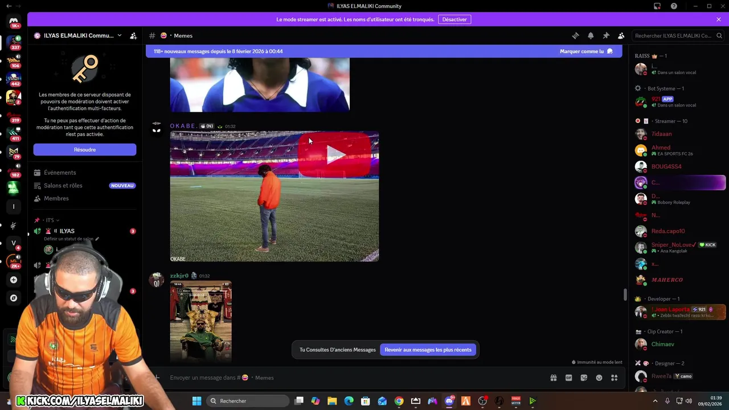Viewport: 729px width, 410px height.
Task: Select server with 337 badge
Action: pos(14,42)
